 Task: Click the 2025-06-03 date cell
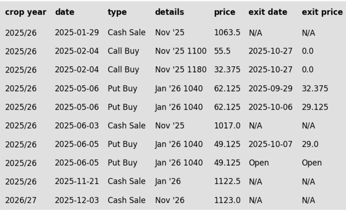(77, 126)
